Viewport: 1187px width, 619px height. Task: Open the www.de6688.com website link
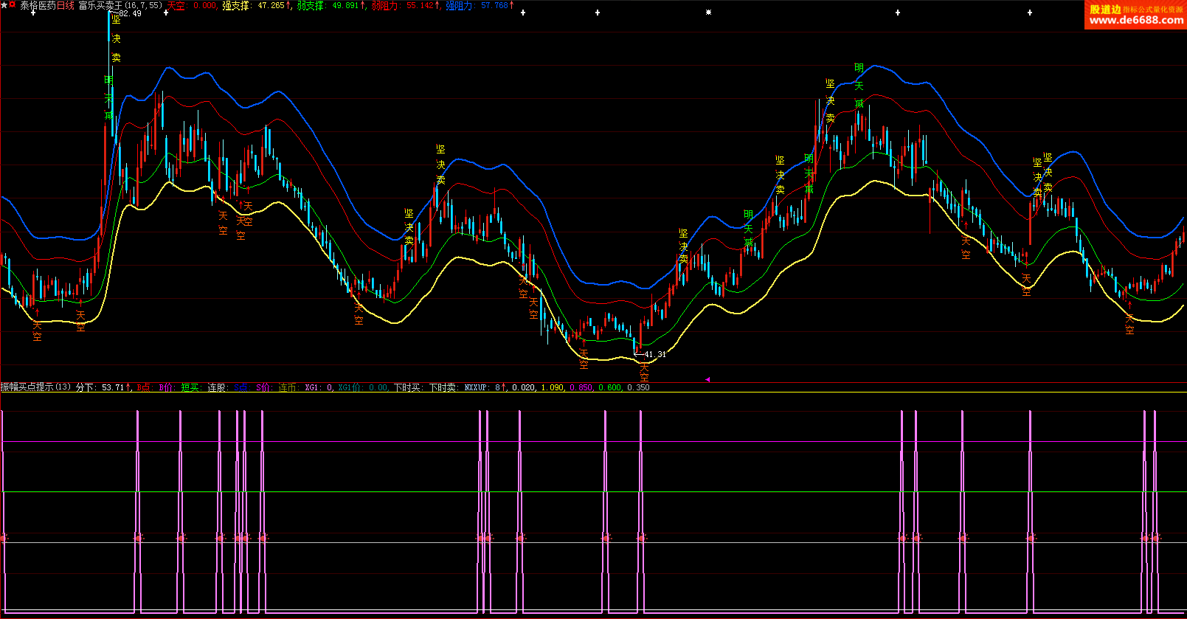pos(1135,21)
